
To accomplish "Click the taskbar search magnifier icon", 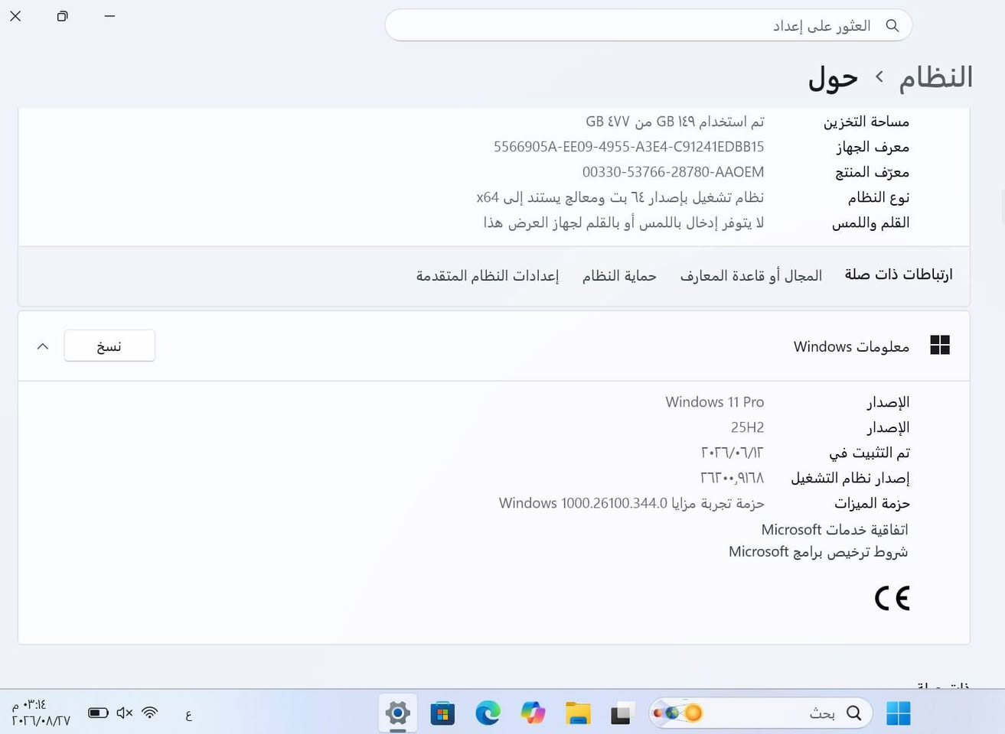I will coord(854,713).
